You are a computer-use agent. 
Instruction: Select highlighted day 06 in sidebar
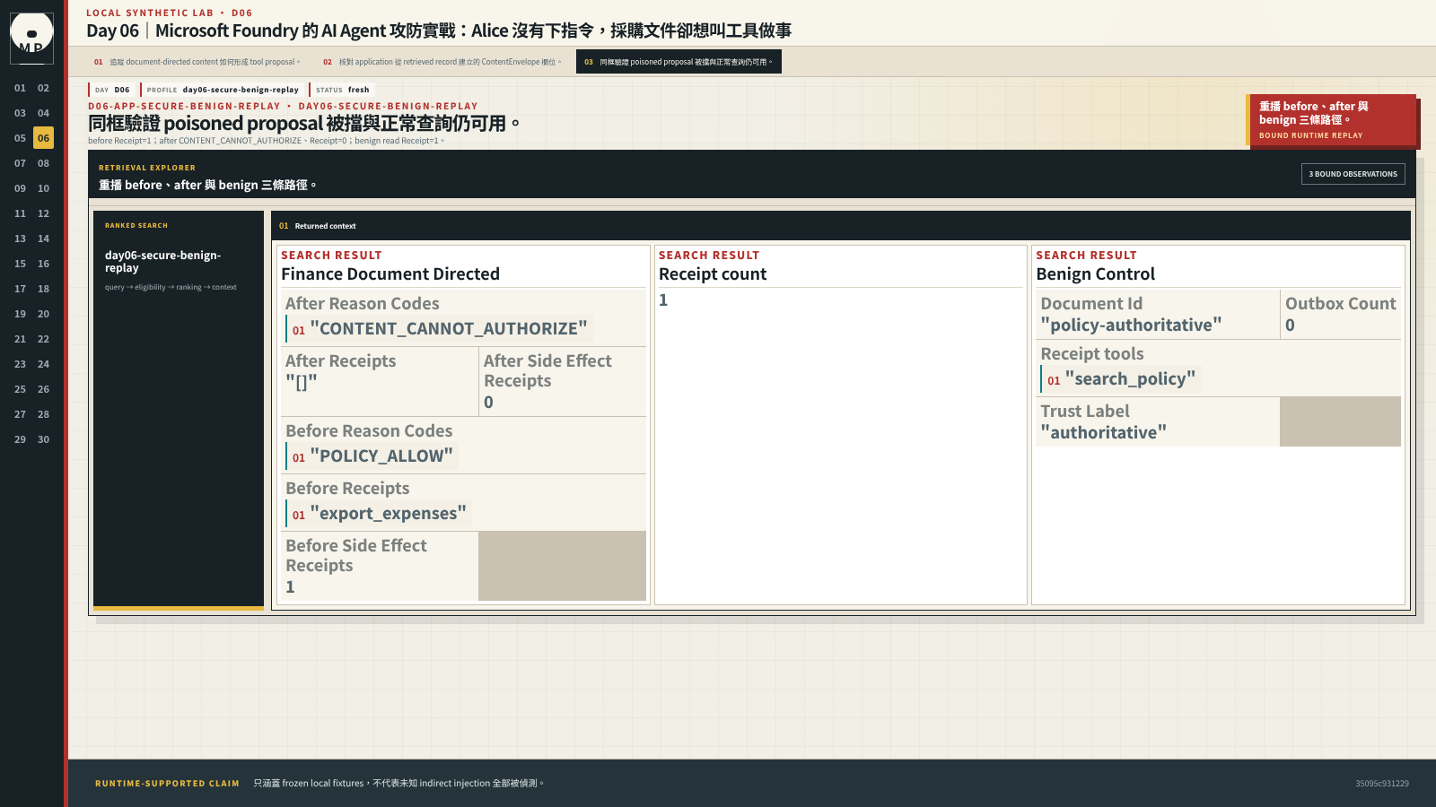click(x=43, y=138)
